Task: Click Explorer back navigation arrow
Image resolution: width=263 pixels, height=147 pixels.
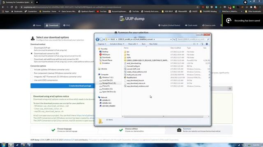Action: click(x=97, y=39)
